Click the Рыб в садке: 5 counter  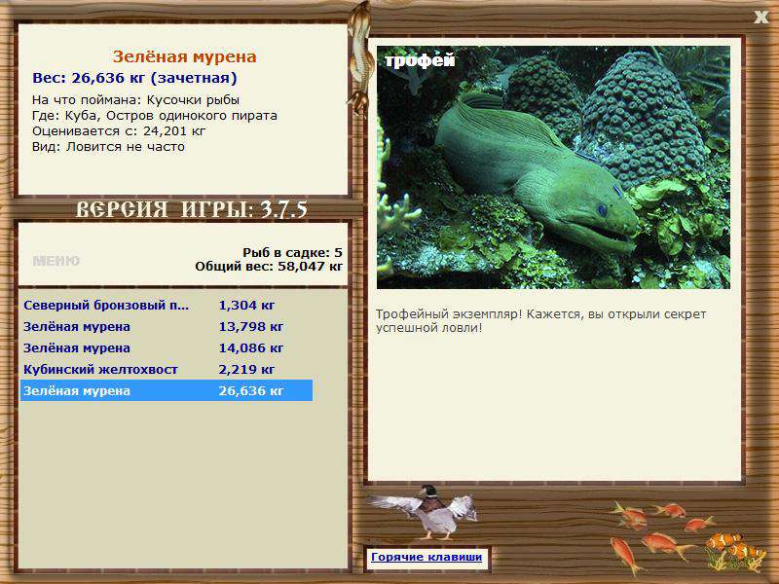[x=293, y=253]
